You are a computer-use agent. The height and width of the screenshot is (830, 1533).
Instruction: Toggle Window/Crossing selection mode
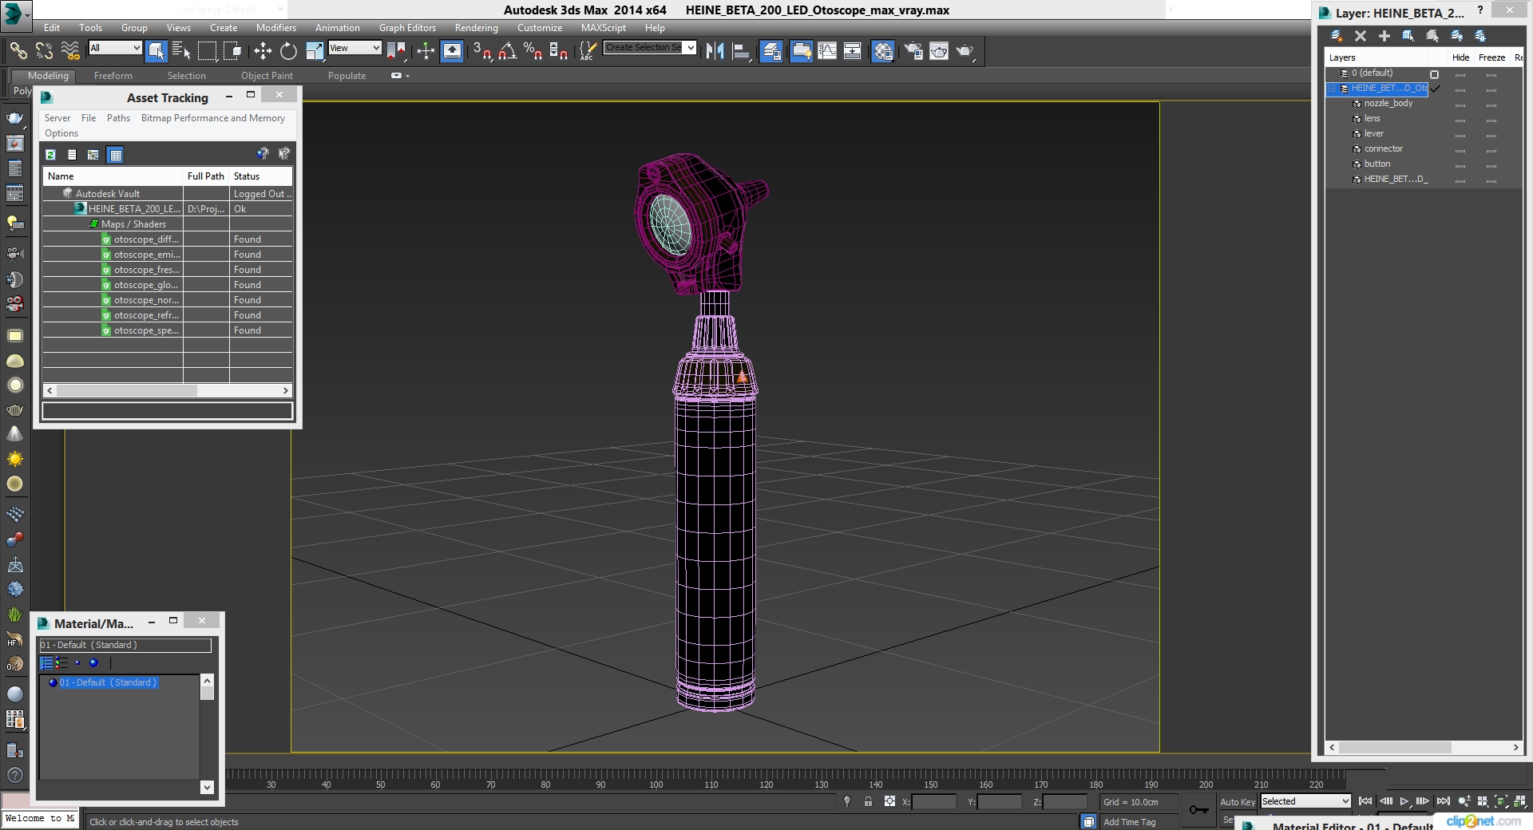(232, 51)
